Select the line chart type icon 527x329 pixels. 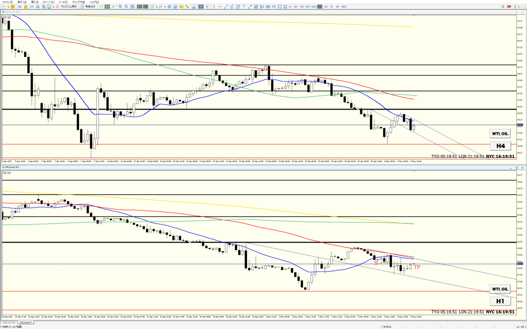[x=113, y=7]
